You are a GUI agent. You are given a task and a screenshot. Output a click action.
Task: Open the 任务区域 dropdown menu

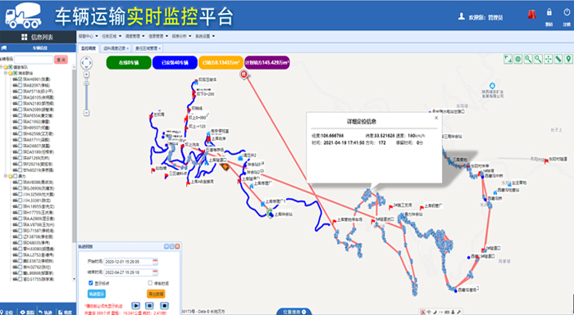click(112, 36)
